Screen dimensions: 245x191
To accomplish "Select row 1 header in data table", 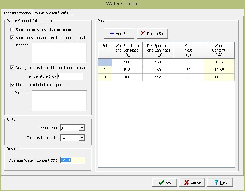I will tap(105, 62).
